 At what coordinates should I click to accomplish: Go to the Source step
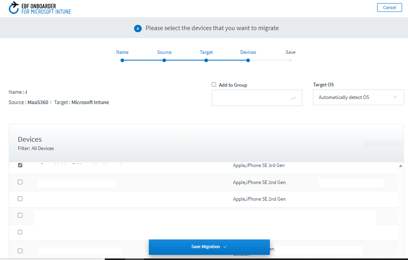(x=164, y=52)
